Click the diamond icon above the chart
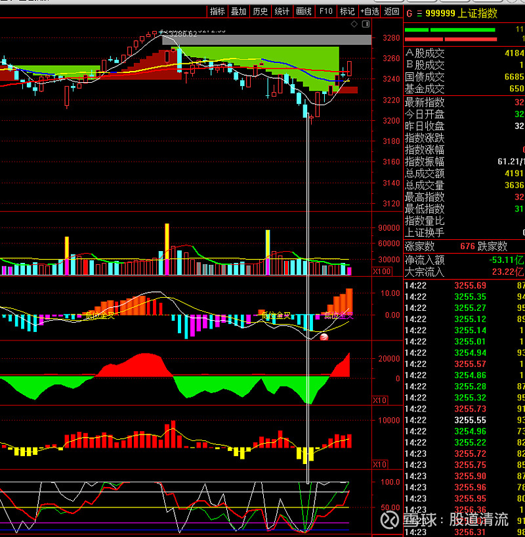The image size is (525, 537). 354,24
